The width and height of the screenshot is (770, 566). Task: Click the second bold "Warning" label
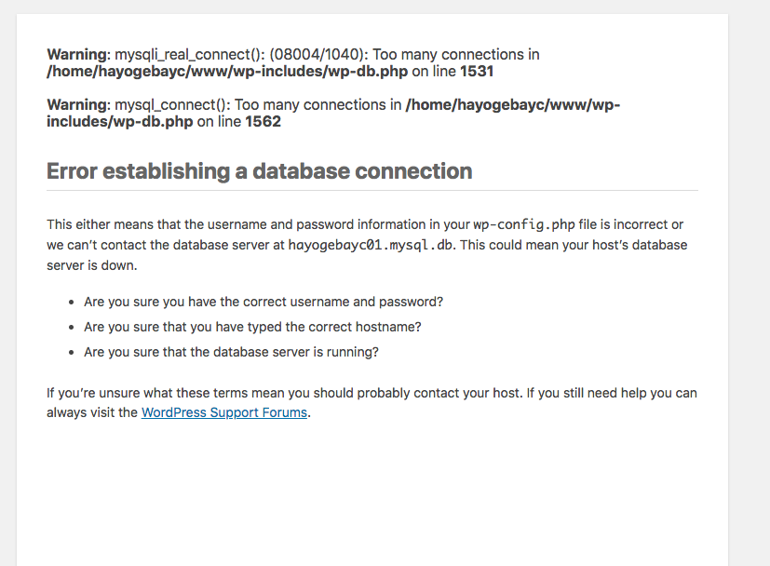coord(77,105)
